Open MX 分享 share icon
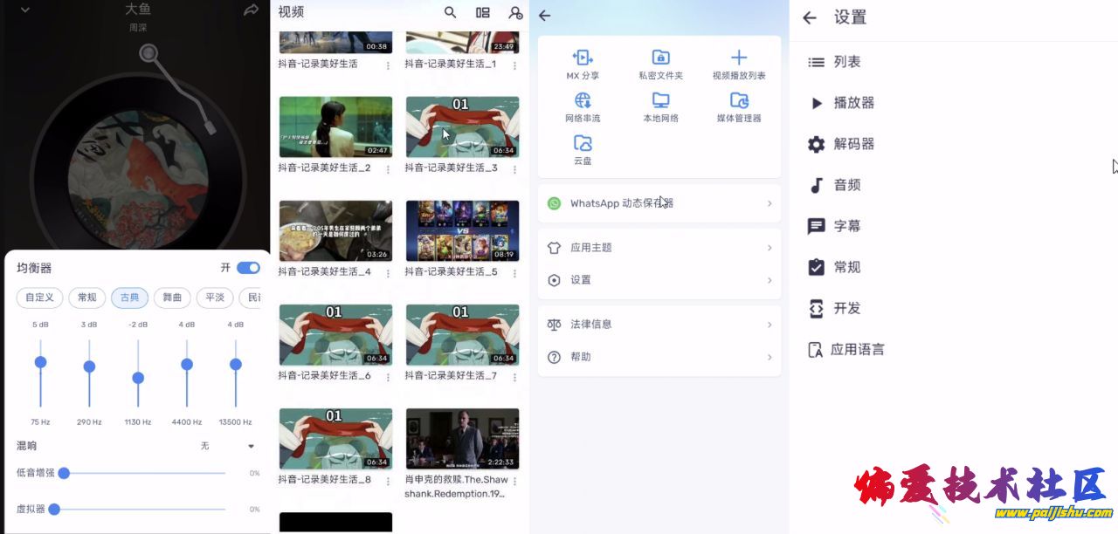The height and width of the screenshot is (534, 1118). click(x=583, y=58)
